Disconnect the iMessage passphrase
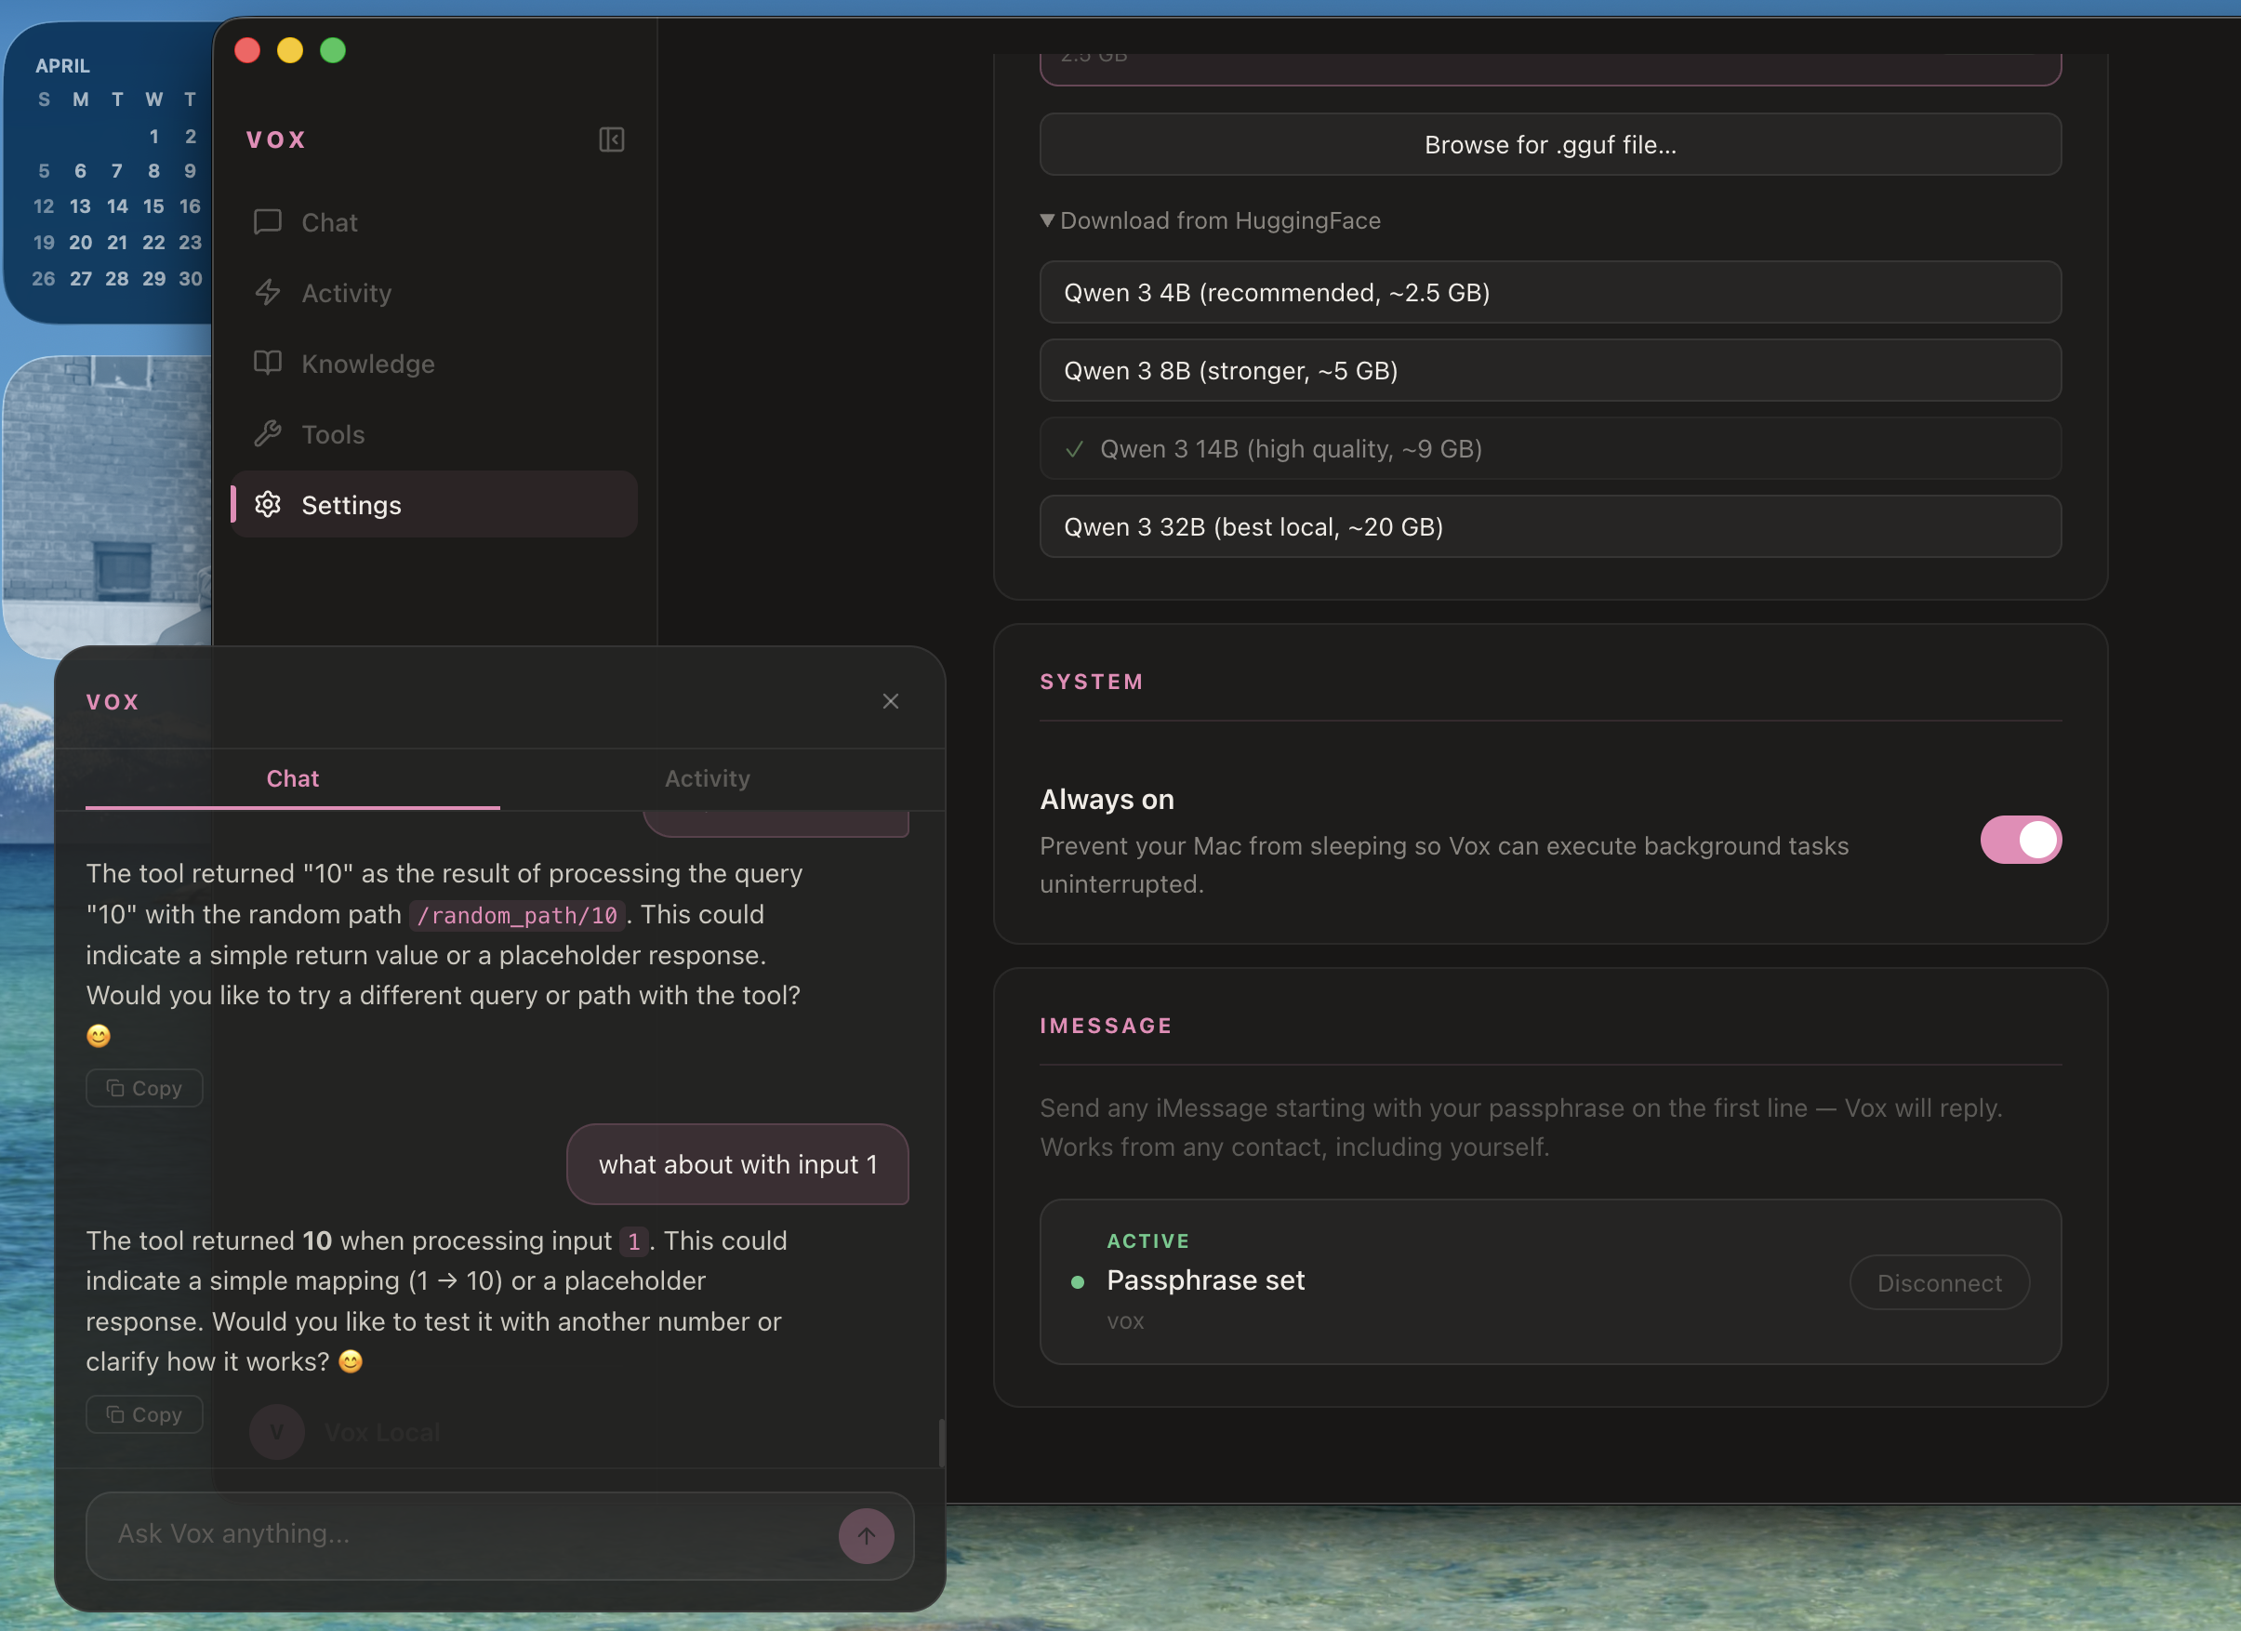 1939,1282
